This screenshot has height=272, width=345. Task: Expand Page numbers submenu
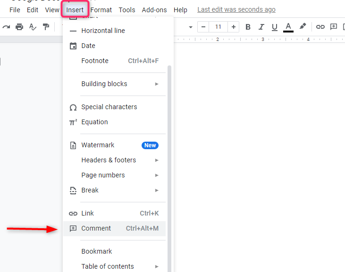click(114, 175)
